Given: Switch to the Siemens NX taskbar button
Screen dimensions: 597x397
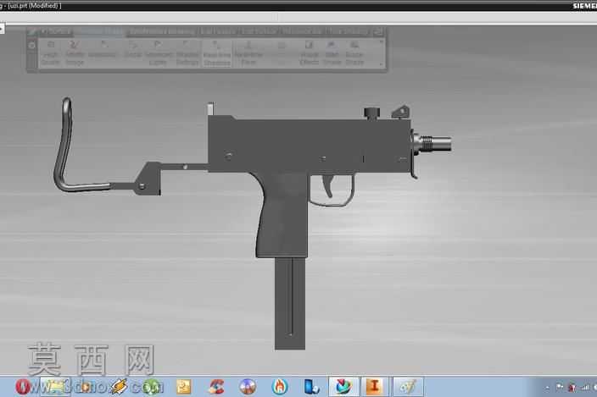Looking at the screenshot, I should click(x=343, y=387).
